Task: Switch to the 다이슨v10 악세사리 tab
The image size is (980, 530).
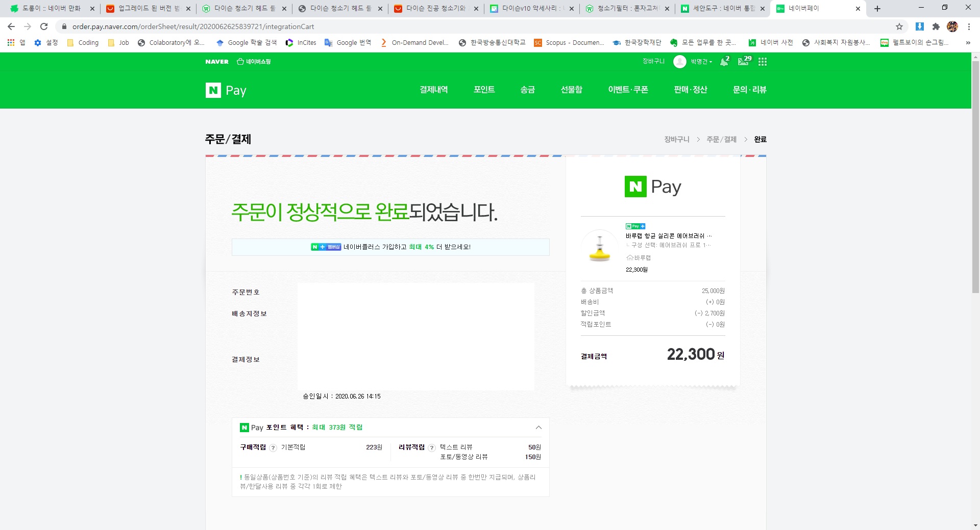Action: pos(531,9)
